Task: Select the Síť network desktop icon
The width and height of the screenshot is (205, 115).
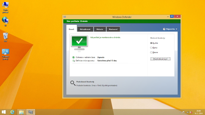Action: coord(5,20)
